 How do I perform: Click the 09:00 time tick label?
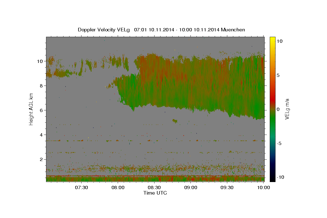191,187
